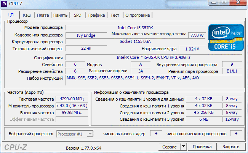Select the 4299.00 МГц clock frequency field
The image size is (248, 153).
click(71, 99)
